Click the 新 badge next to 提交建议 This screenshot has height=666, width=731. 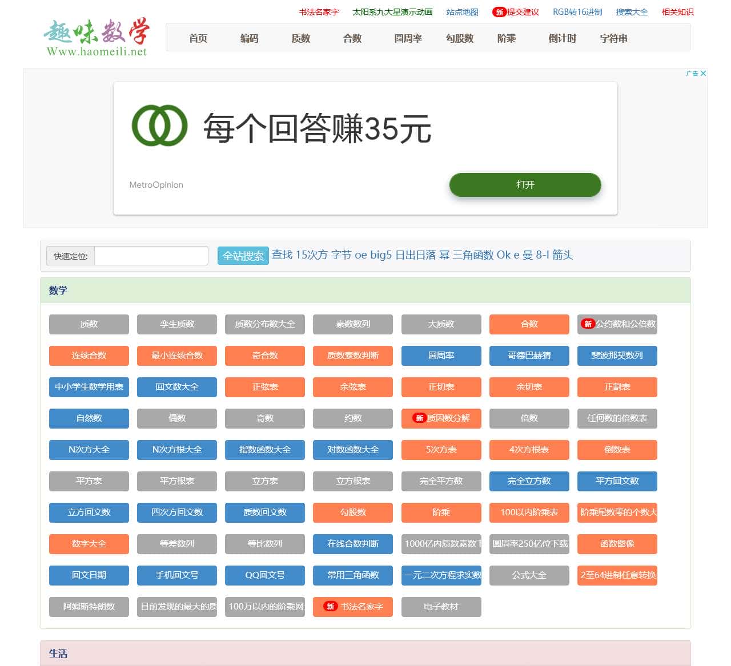(x=499, y=12)
